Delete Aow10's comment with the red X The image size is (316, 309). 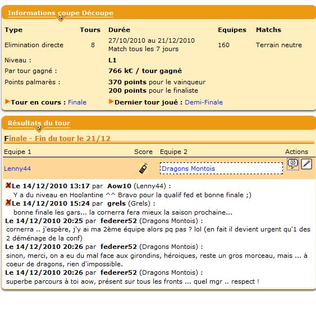pyautogui.click(x=8, y=185)
